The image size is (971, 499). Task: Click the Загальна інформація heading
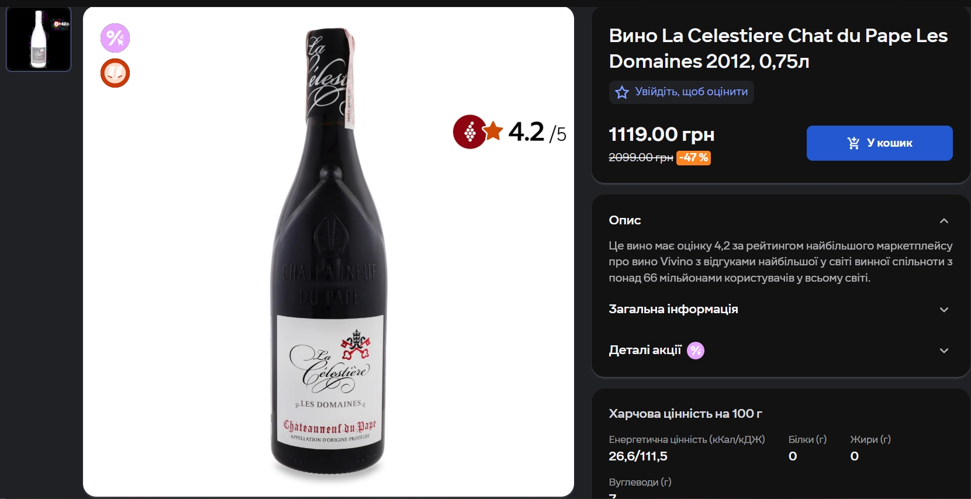tap(673, 309)
